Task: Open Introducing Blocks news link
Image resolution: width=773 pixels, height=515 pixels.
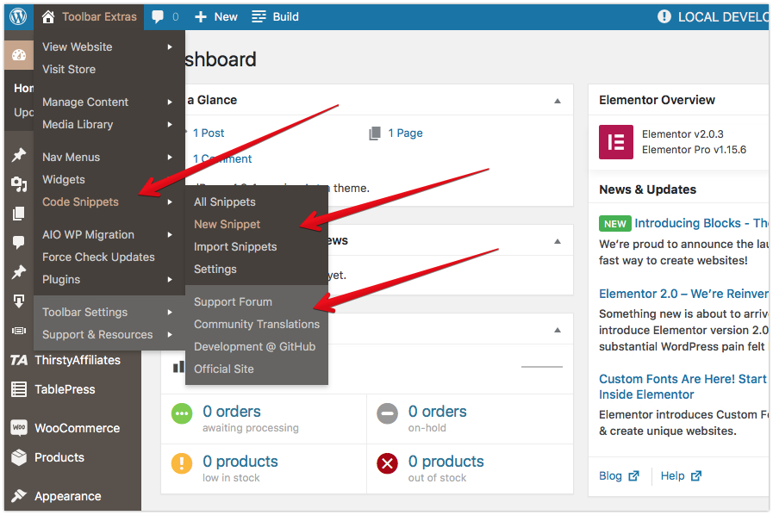Action: point(701,223)
